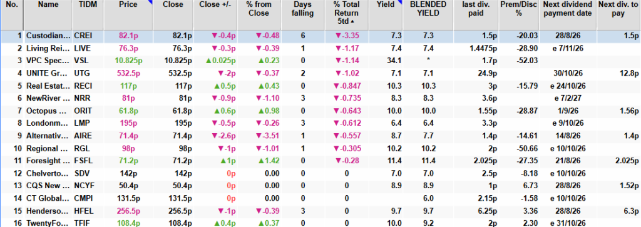Click the Days falling column header
Screen dimensions: 641x227
point(303,9)
